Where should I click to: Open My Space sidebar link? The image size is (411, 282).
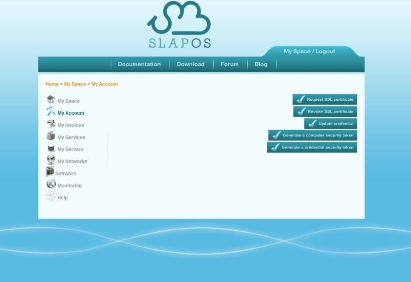69,101
